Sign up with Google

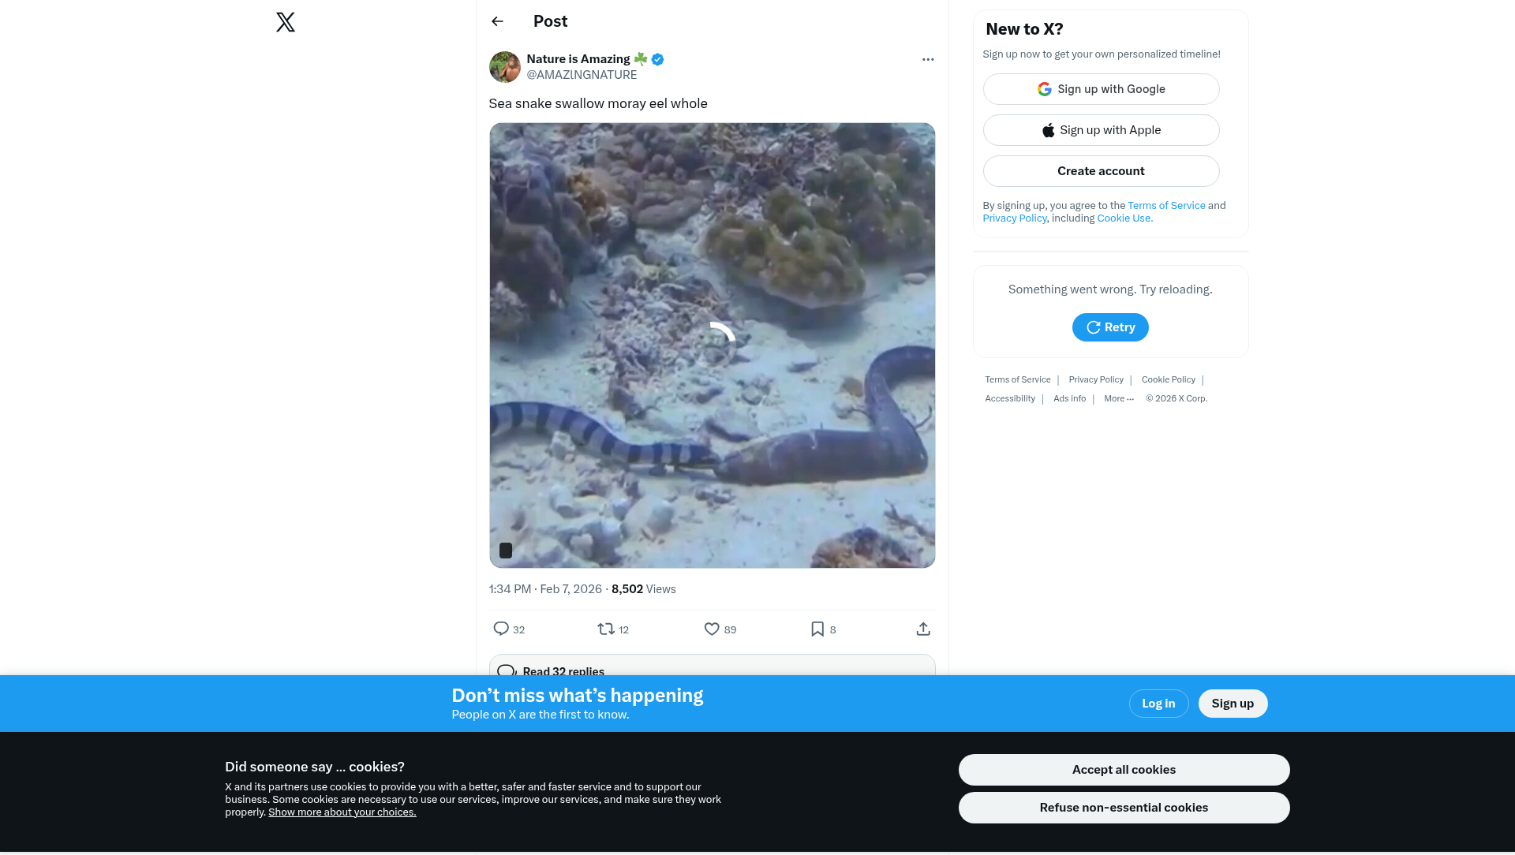(x=1101, y=89)
